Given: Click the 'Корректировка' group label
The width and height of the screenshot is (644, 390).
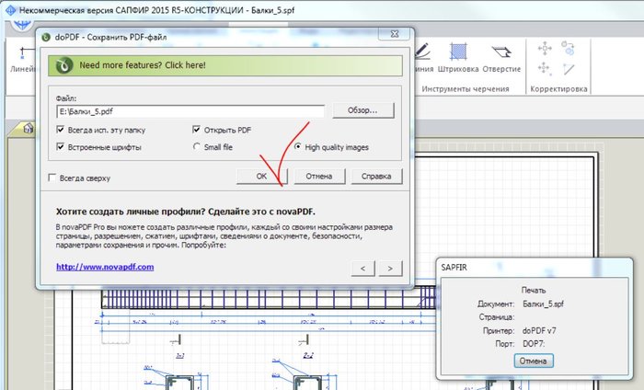Looking at the screenshot, I should click(x=558, y=88).
